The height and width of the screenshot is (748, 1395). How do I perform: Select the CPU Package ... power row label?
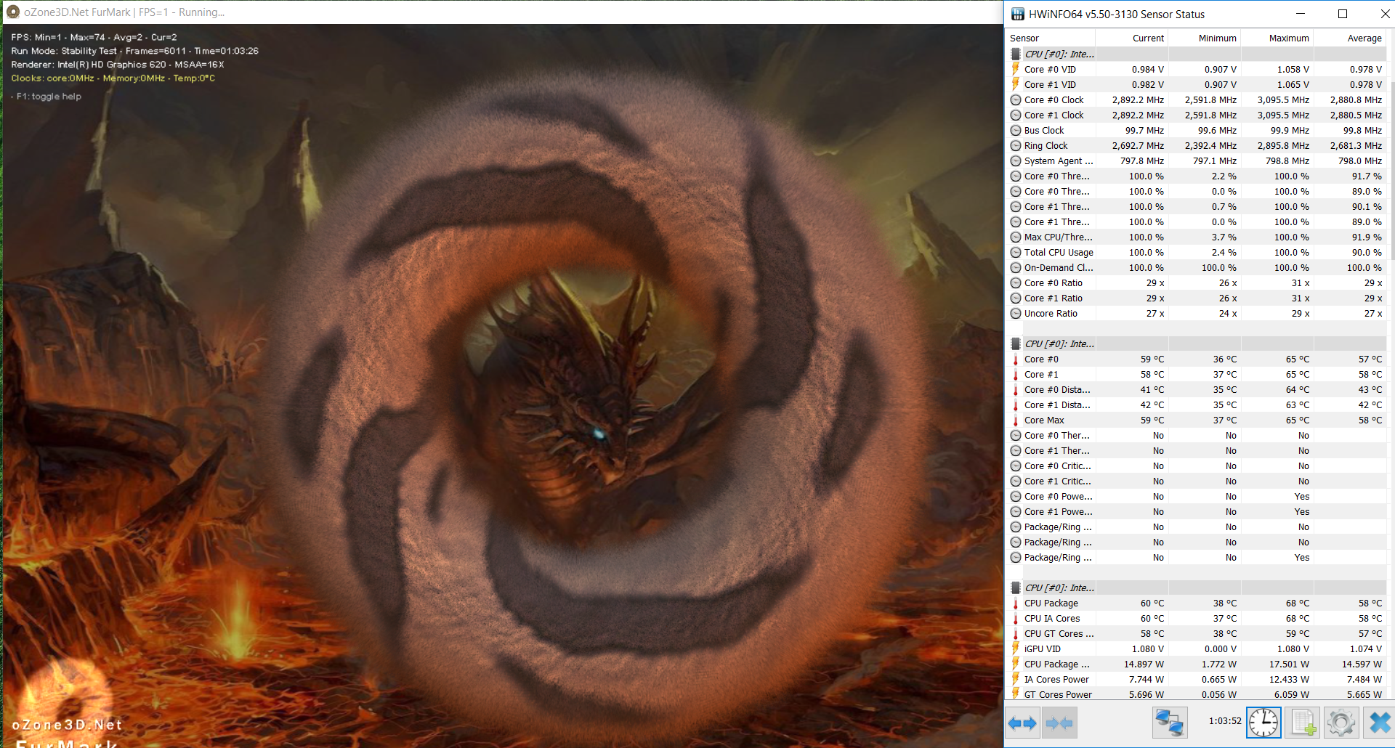(x=1056, y=664)
